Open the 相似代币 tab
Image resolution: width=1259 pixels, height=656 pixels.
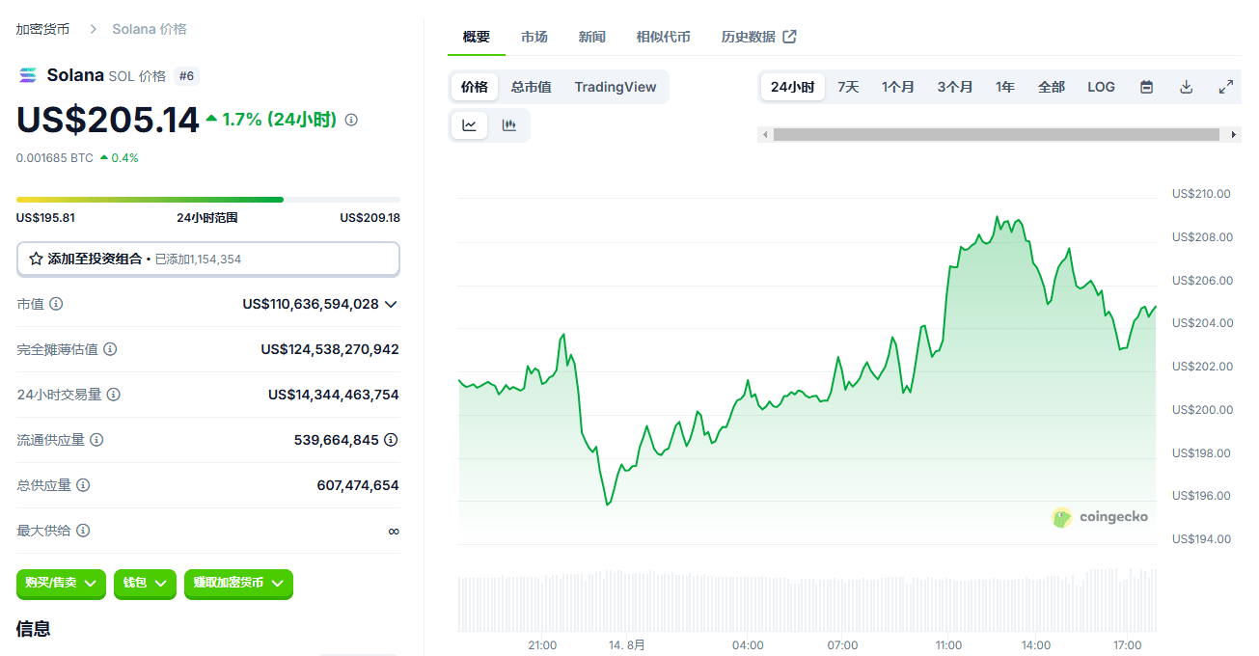point(664,37)
